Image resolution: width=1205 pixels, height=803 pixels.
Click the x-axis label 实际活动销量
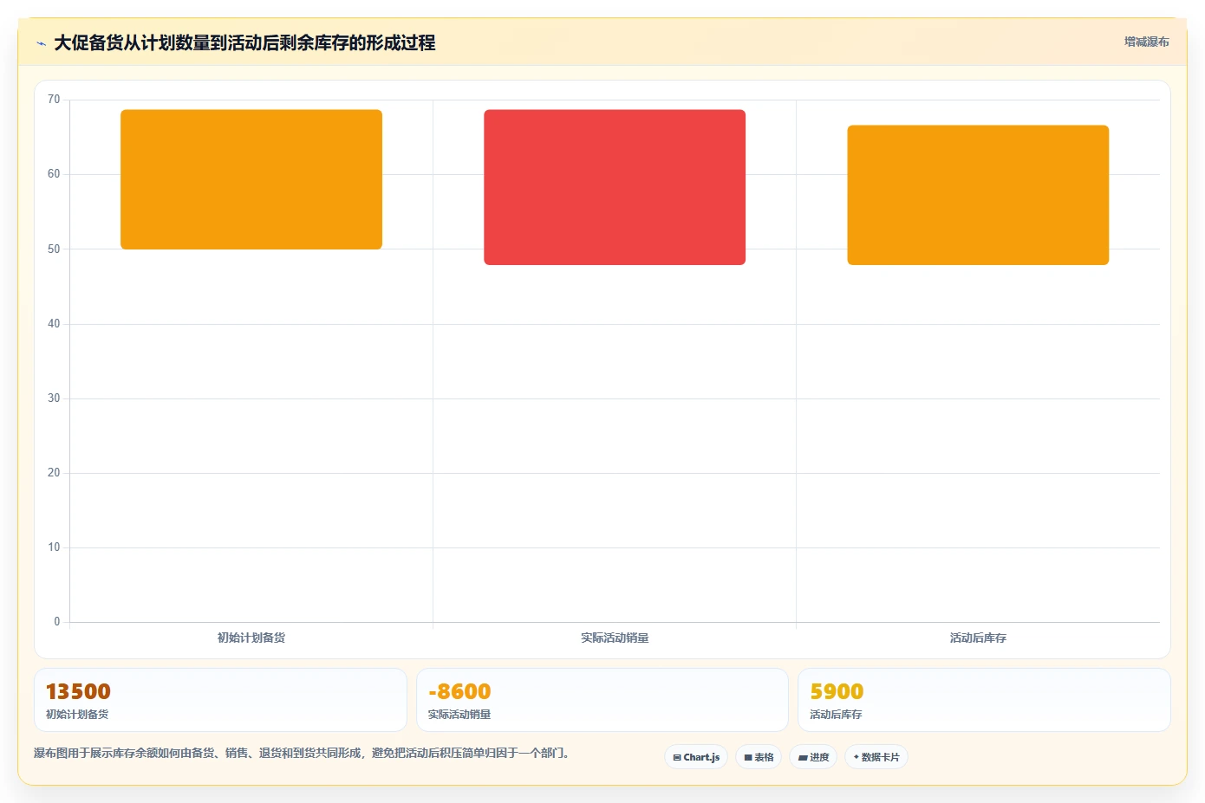(x=615, y=638)
